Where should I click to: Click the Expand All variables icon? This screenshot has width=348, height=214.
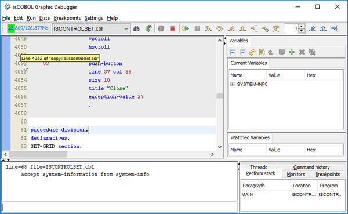(x=233, y=52)
